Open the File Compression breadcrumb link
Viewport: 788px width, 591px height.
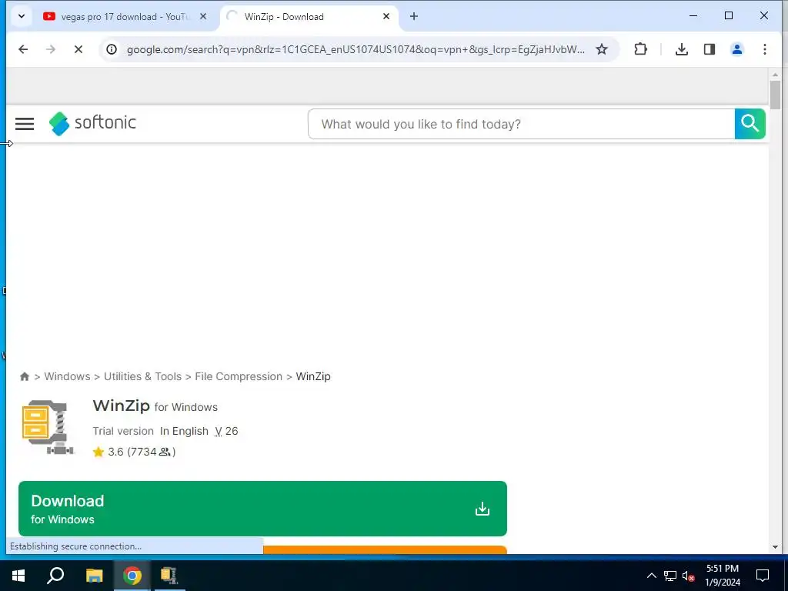[x=239, y=376]
